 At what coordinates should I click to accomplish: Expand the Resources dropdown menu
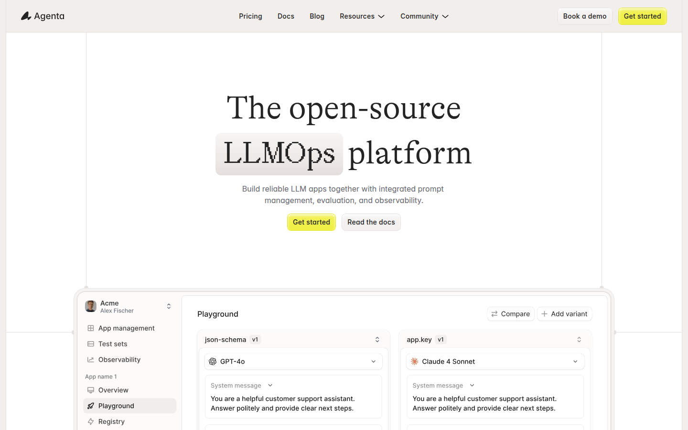pos(362,16)
